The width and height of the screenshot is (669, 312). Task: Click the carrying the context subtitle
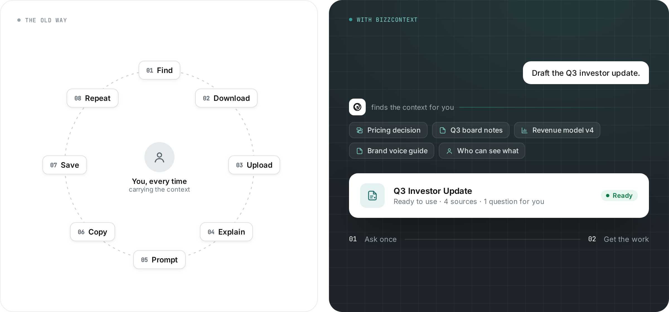click(159, 189)
